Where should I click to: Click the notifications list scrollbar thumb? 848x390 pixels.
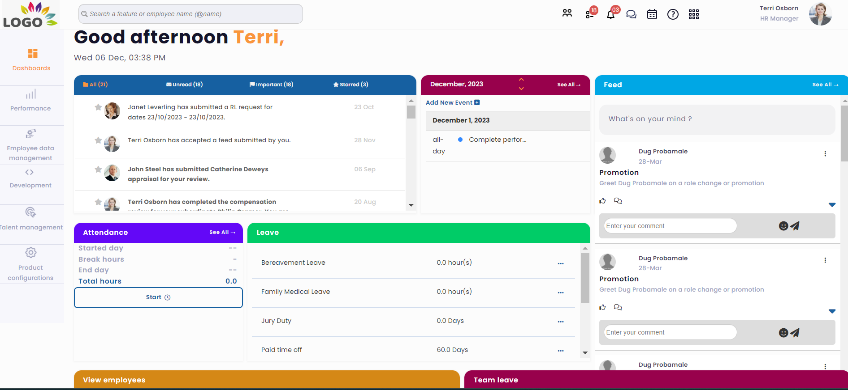pyautogui.click(x=411, y=112)
